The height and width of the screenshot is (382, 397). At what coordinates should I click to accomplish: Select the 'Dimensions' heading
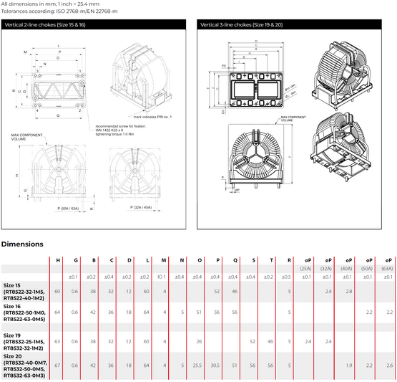pos(22,244)
